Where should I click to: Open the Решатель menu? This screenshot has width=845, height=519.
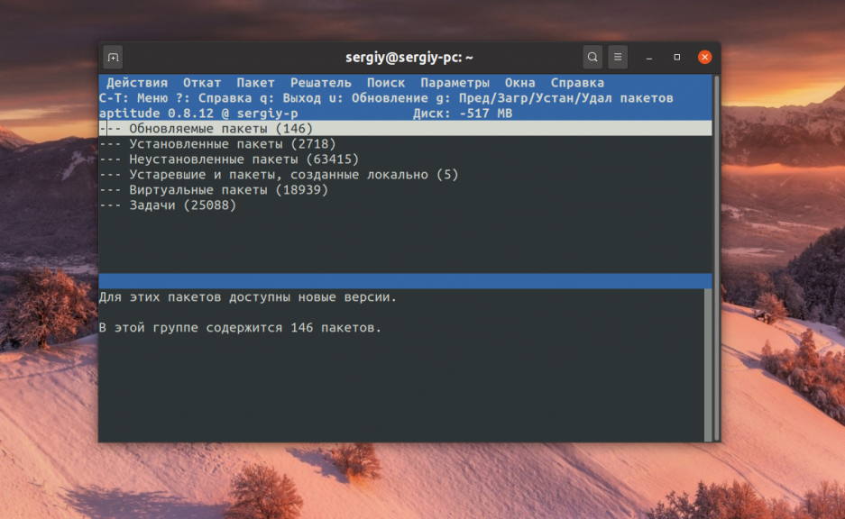click(x=320, y=83)
